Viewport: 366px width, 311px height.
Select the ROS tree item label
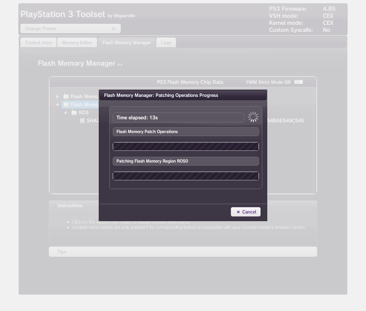[x=84, y=113]
